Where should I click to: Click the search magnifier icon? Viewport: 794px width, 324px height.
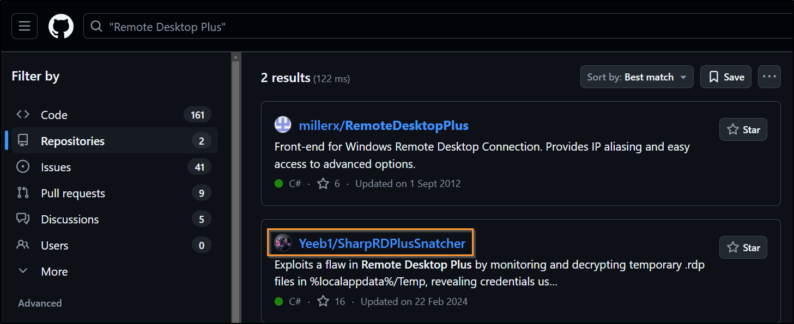click(x=96, y=27)
